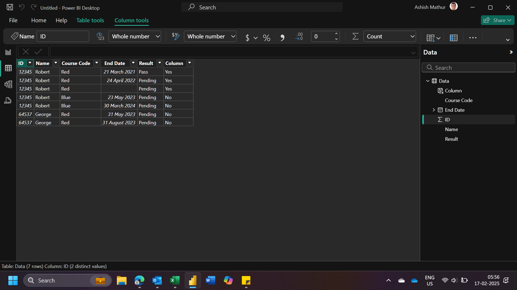Open the Summarization Count dropdown

click(390, 36)
